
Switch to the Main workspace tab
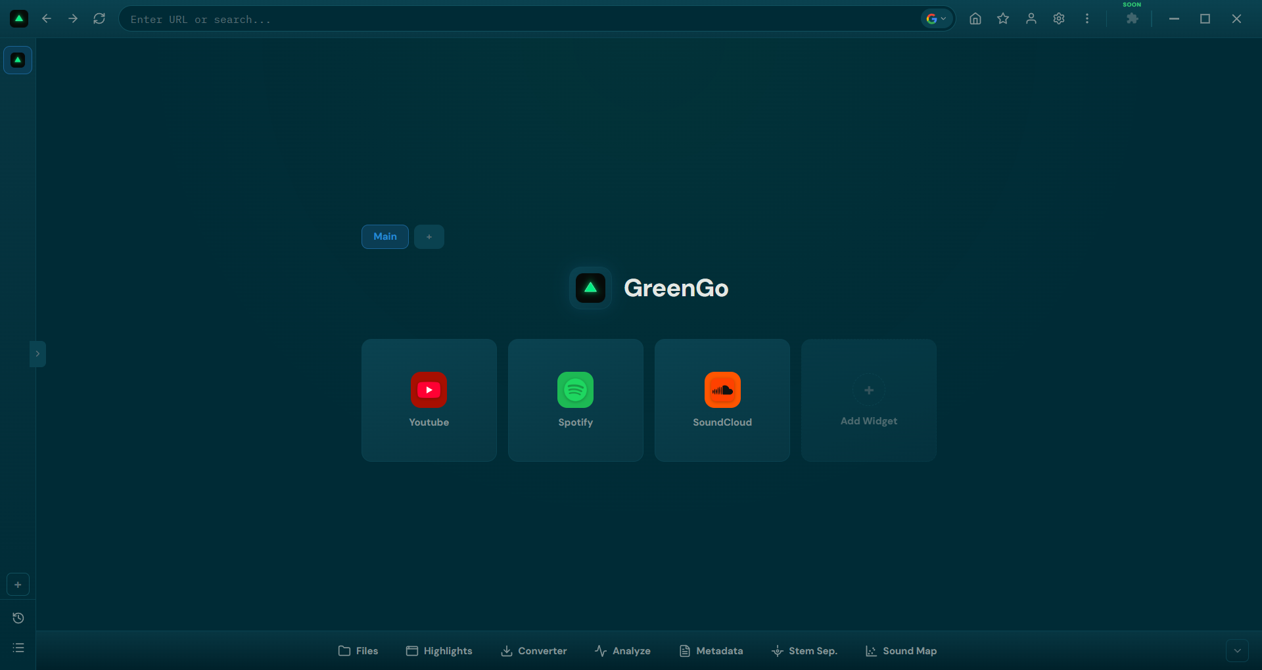point(385,236)
